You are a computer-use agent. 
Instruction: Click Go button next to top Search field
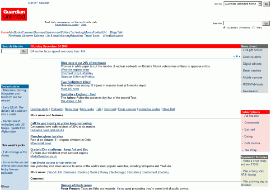(x=266, y=23)
